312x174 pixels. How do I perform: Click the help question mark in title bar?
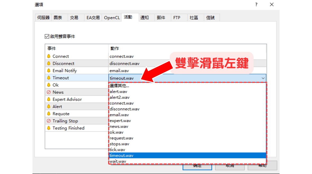(x=256, y=4)
